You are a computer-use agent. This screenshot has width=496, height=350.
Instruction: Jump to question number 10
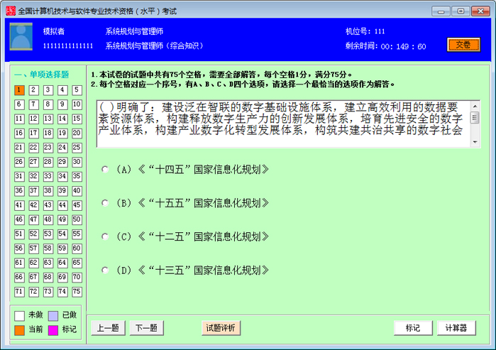pos(77,104)
